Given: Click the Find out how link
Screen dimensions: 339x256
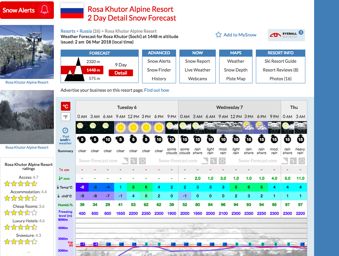Looking at the screenshot, I should [x=157, y=90].
